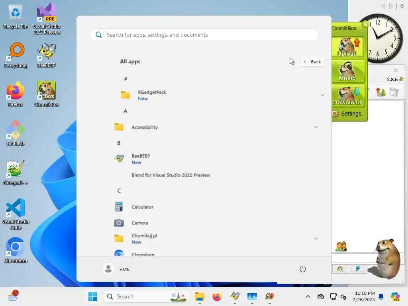Click the Back button in All apps

coord(312,62)
